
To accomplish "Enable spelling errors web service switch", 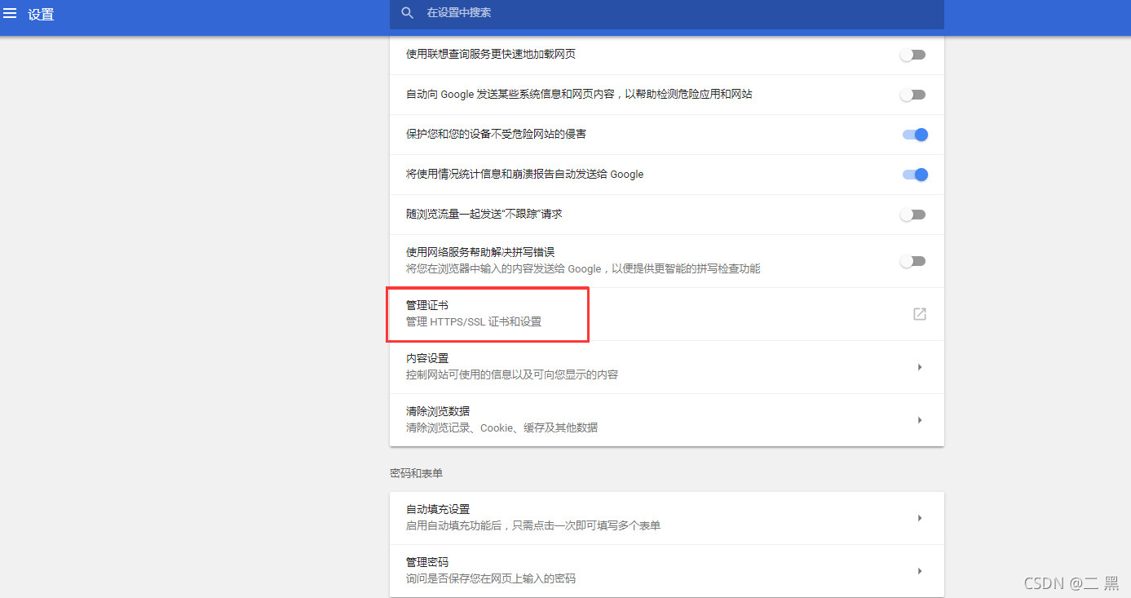I will click(x=913, y=261).
